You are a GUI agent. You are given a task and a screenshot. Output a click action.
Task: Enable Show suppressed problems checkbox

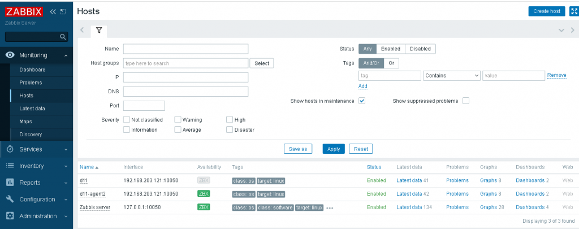[x=466, y=101]
